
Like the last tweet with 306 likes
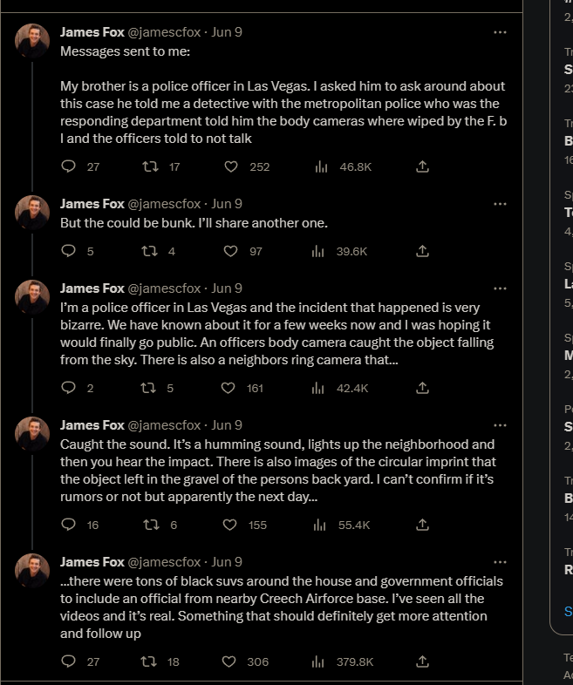[x=231, y=661]
